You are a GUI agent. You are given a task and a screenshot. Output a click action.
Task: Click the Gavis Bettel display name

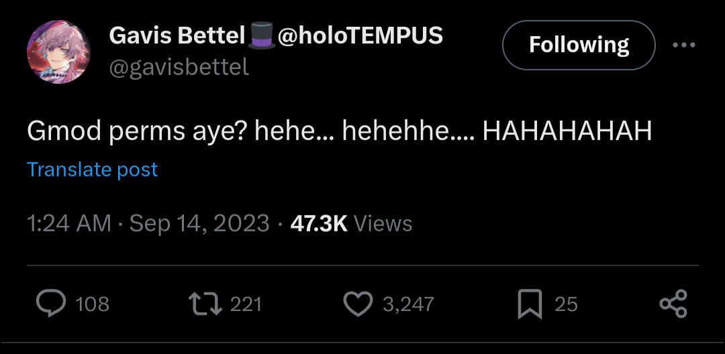(x=177, y=36)
